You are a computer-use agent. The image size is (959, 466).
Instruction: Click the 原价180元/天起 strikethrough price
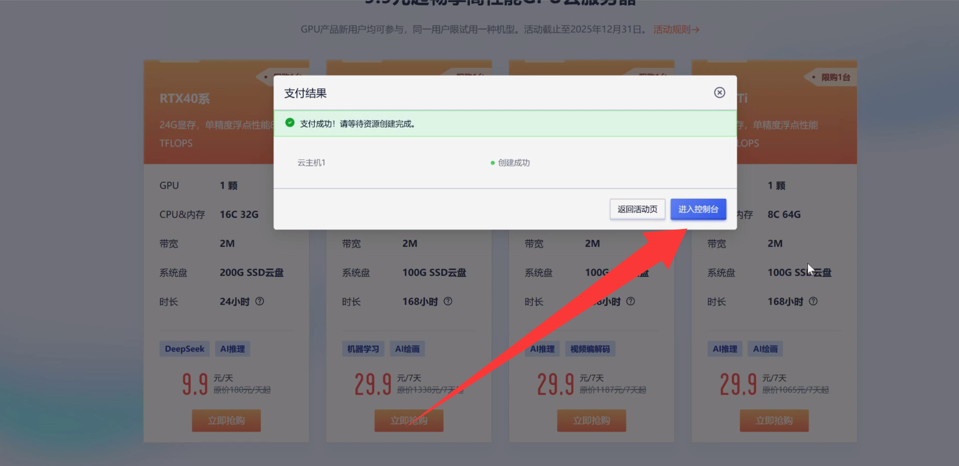coord(242,390)
